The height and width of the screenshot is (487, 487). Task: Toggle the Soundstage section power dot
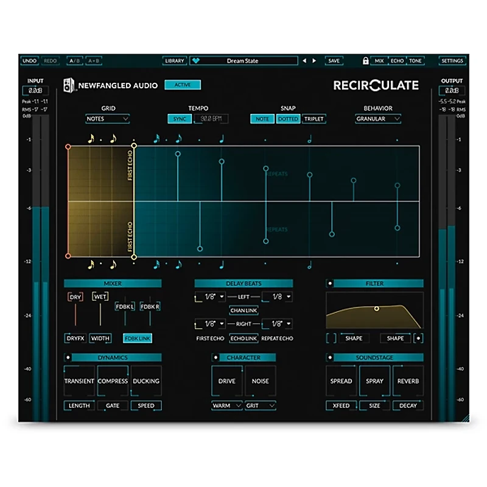point(330,357)
